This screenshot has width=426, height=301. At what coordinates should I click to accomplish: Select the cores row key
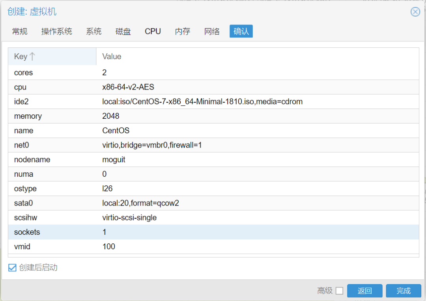pos(23,73)
